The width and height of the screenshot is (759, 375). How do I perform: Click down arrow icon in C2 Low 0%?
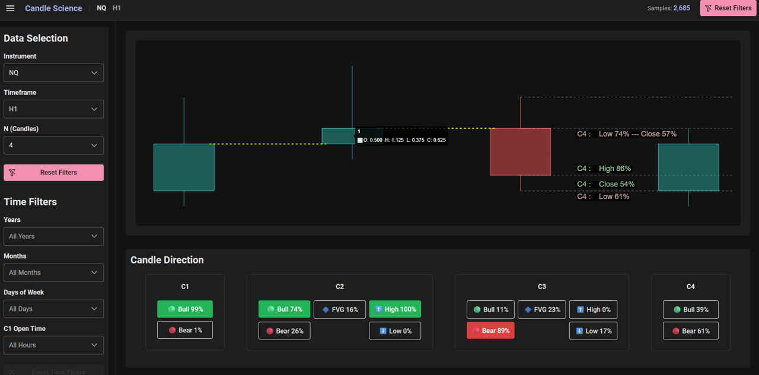pyautogui.click(x=383, y=331)
